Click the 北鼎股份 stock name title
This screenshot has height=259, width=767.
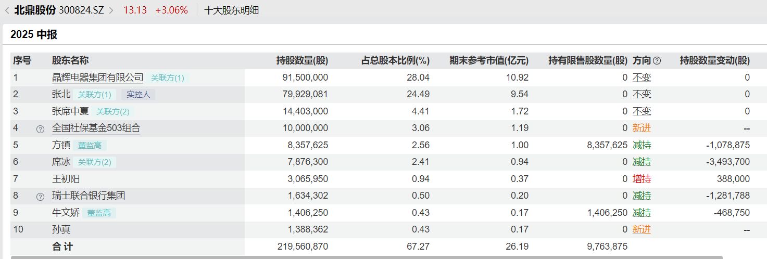[35, 10]
